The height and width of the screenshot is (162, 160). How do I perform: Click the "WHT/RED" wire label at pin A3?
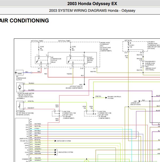point(38,124)
